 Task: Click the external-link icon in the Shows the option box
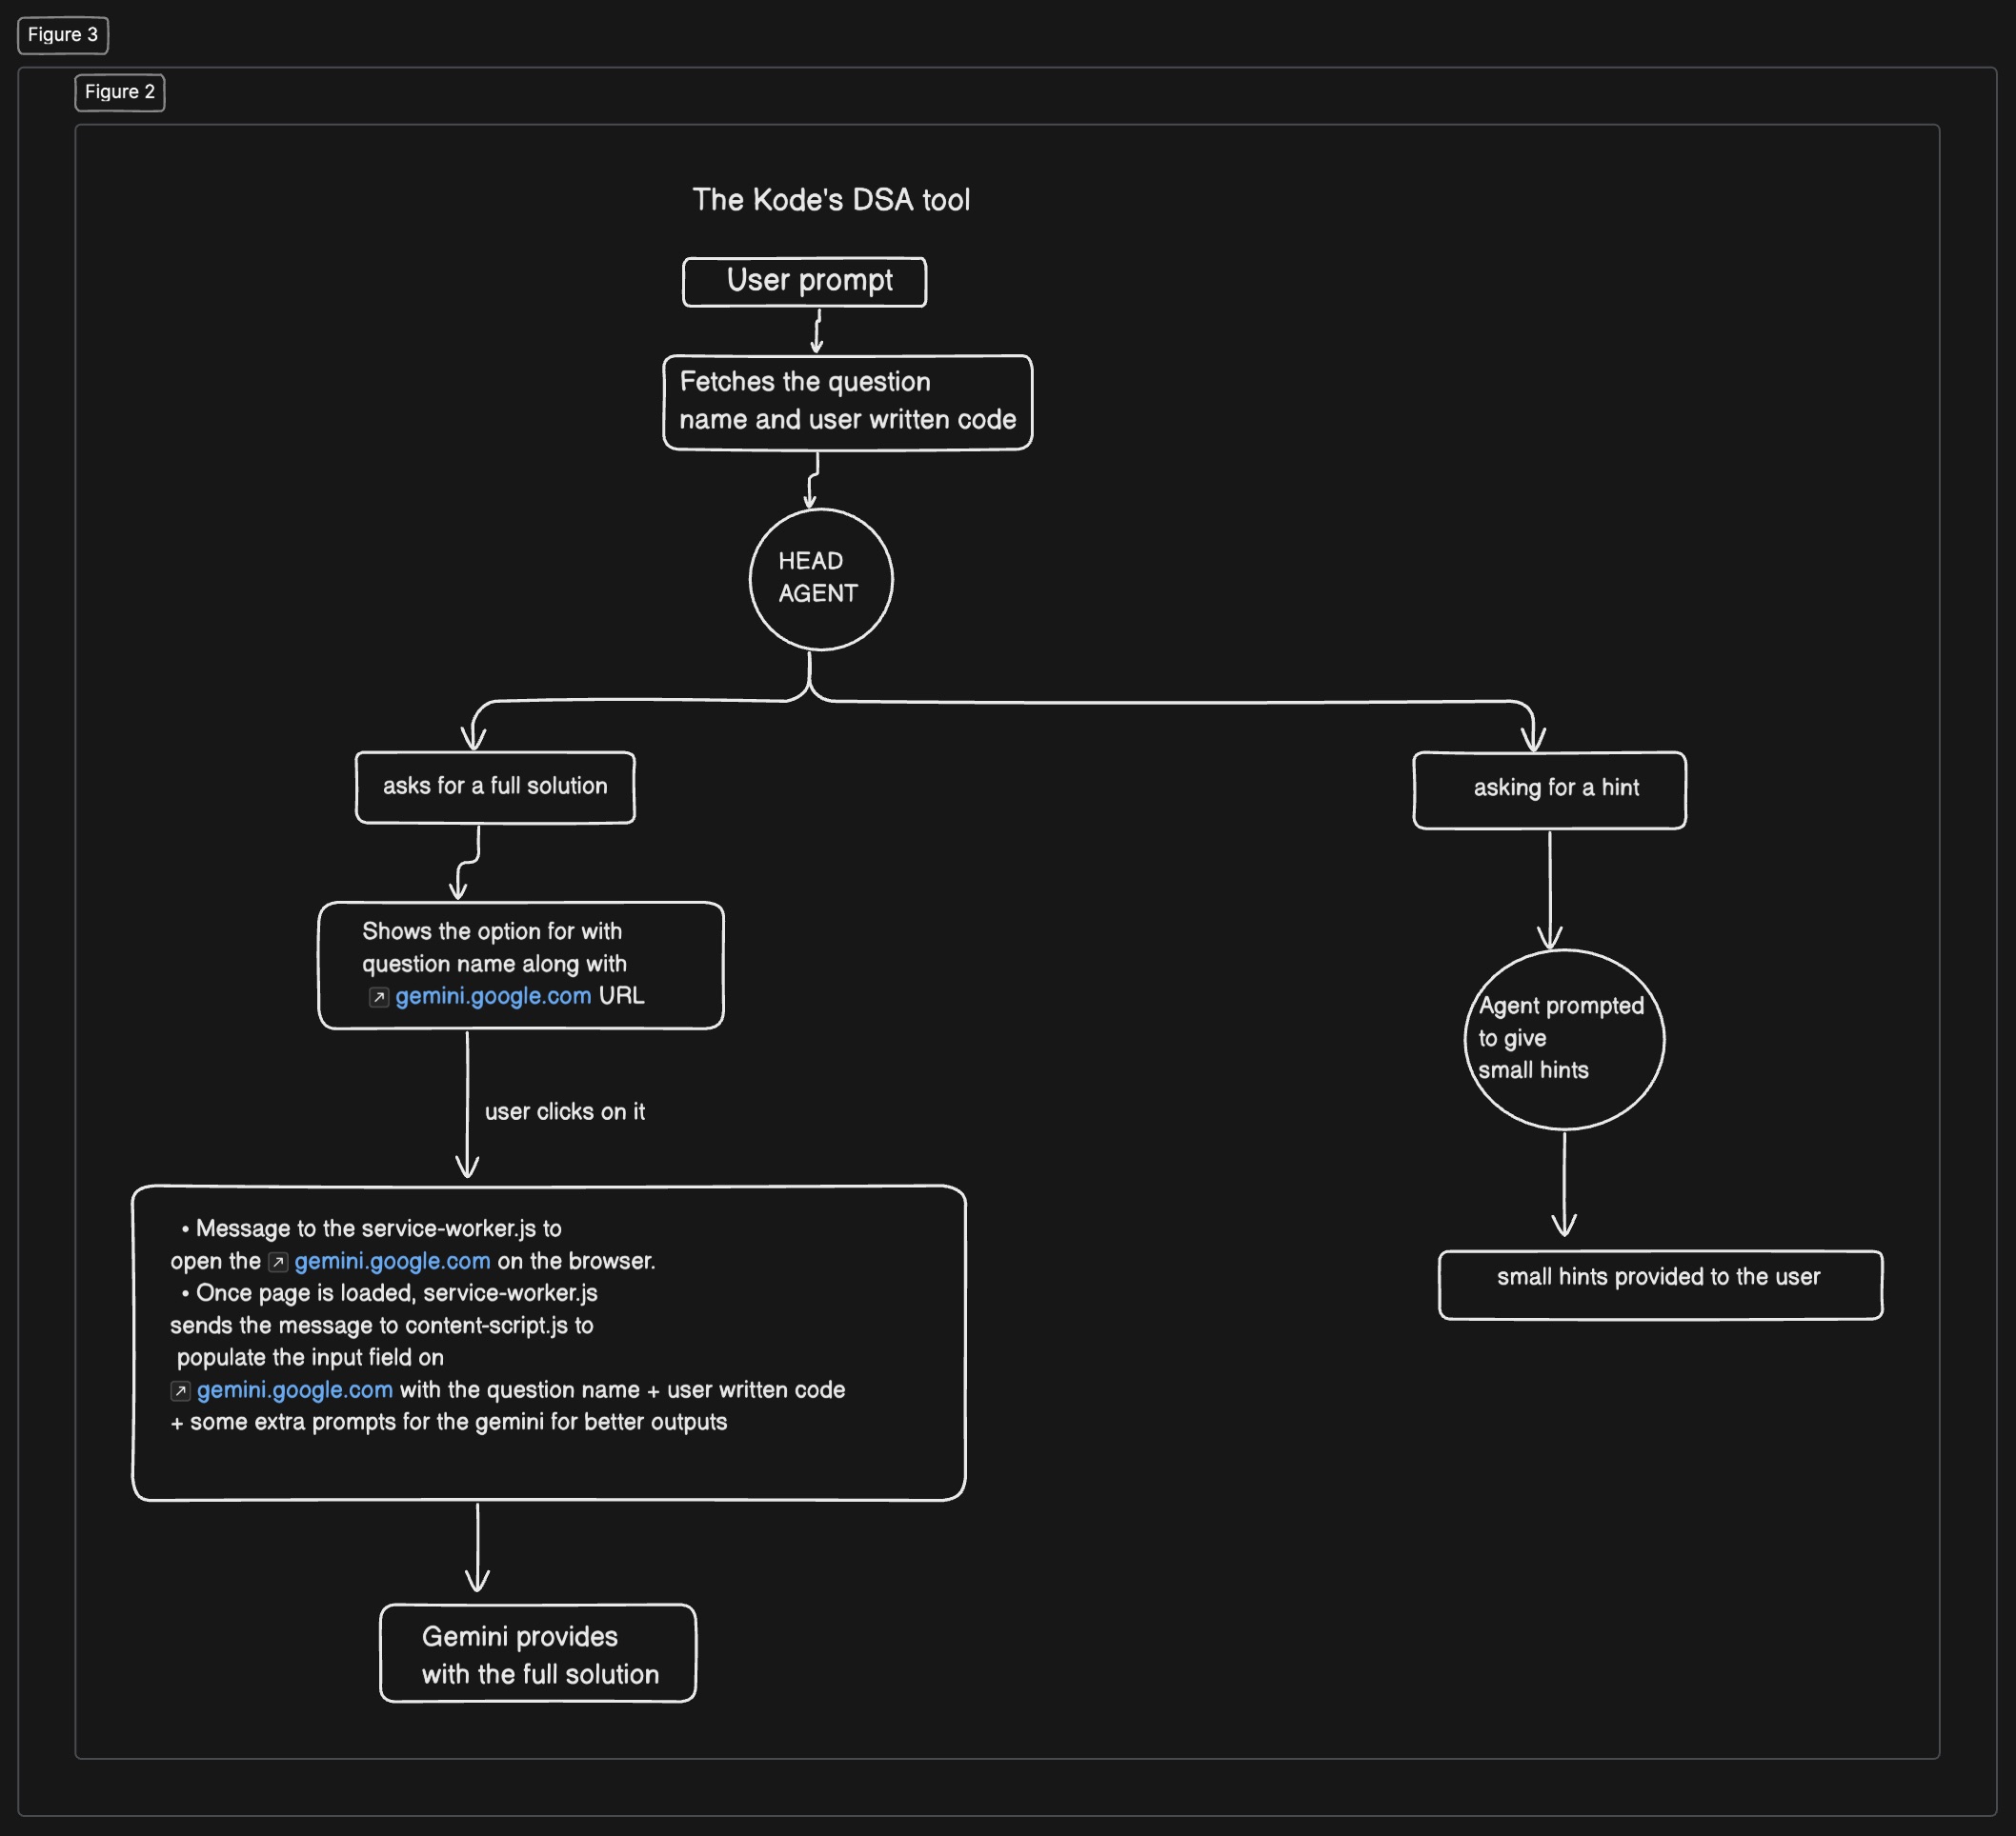click(x=379, y=997)
